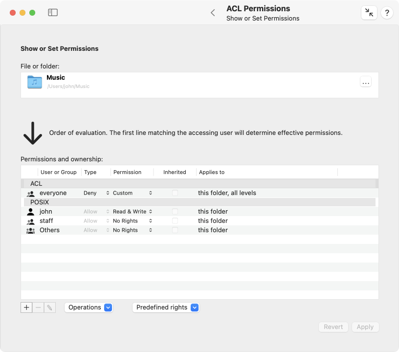Select the john row name
Screen dimensions: 399x352
(x=46, y=211)
